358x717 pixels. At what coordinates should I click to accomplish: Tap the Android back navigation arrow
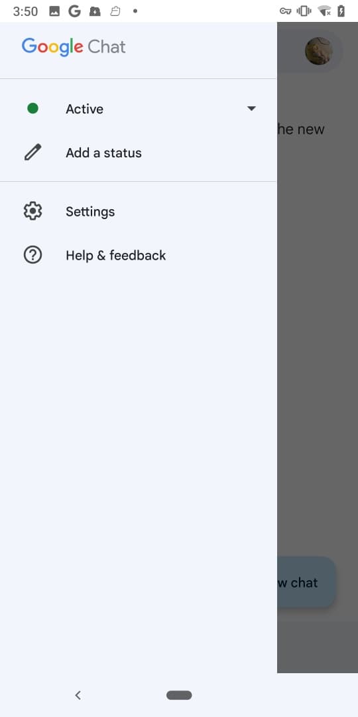click(x=78, y=695)
